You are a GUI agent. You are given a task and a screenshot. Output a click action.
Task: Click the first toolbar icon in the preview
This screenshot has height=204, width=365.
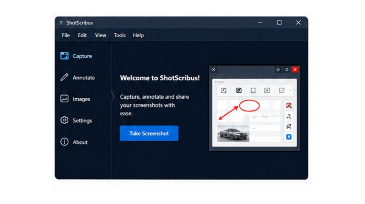223,90
